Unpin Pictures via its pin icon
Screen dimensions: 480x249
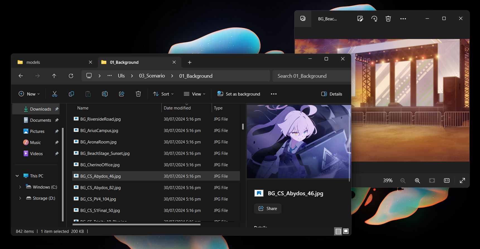coord(57,131)
